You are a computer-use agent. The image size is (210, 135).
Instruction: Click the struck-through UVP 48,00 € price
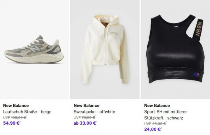[x=158, y=124]
